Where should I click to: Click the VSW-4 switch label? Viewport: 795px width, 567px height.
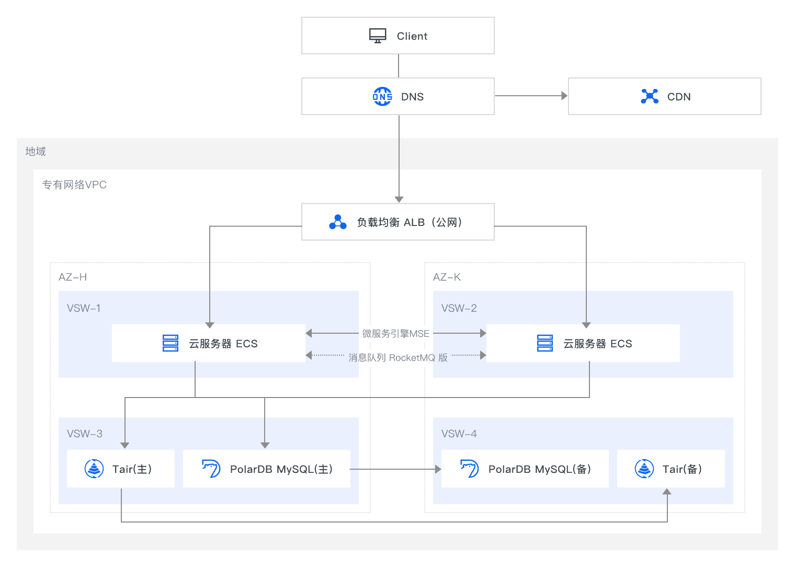click(459, 434)
